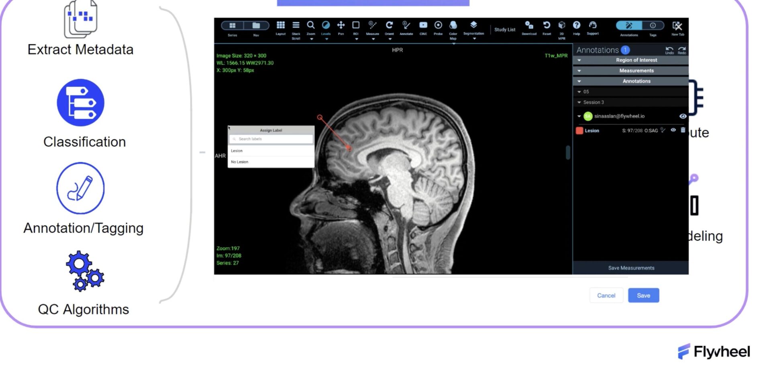Select the "No Lesion" label option
The height and width of the screenshot is (367, 771).
[x=240, y=162]
